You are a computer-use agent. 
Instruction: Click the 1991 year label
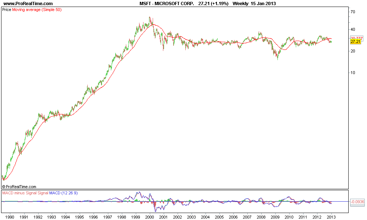tap(23, 217)
